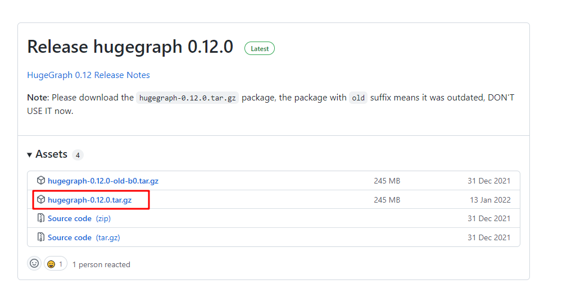This screenshot has width=585, height=284.
Task: Open the smiley add-reaction button
Action: [34, 264]
